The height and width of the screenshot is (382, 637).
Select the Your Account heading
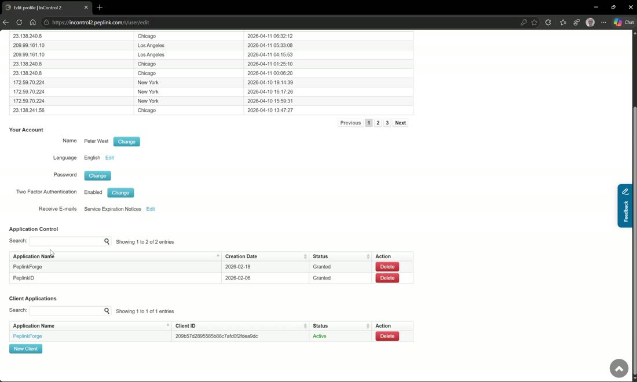coord(26,130)
